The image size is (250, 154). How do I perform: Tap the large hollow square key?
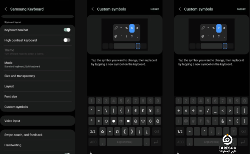pos(121,121)
